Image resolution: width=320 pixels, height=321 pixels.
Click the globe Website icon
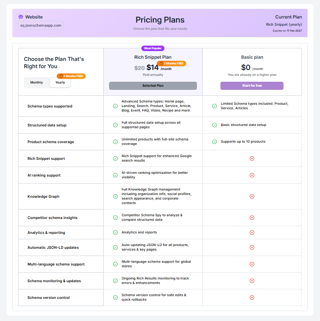point(21,17)
